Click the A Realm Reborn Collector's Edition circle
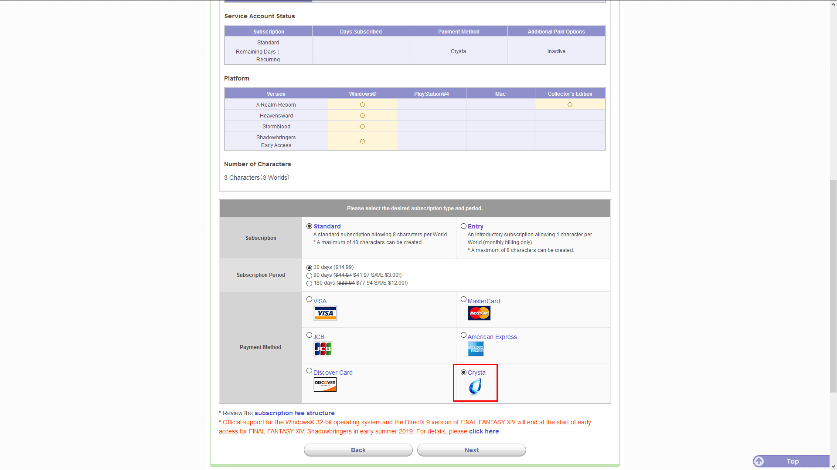The height and width of the screenshot is (470, 837). [570, 105]
